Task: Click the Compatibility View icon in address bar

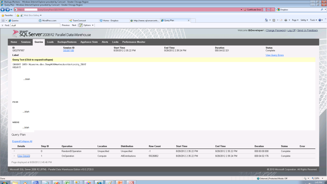Action: coord(264,10)
